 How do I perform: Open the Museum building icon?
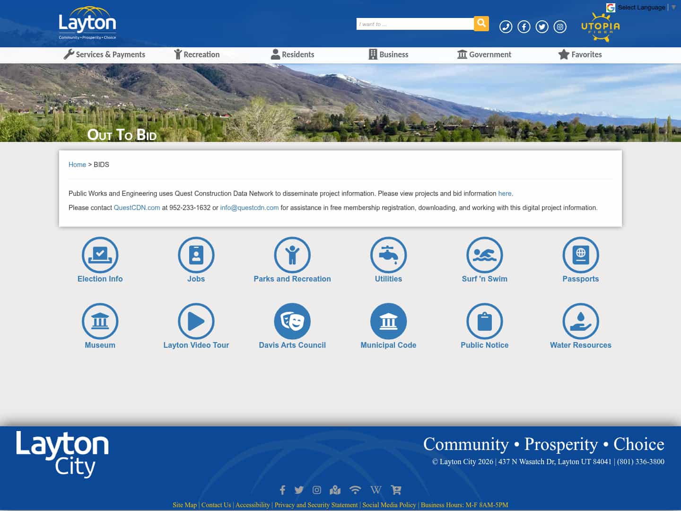[x=100, y=321]
